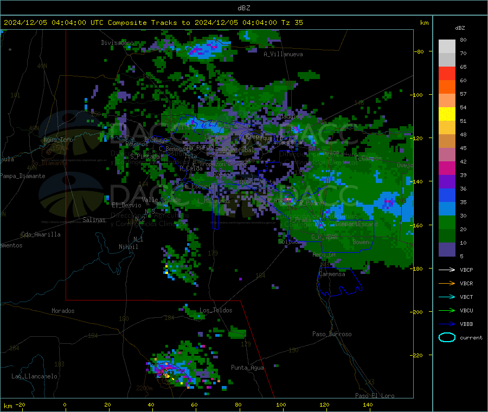The image size is (488, 412).
Task: Click the 'current' legend label
Action: click(471, 337)
